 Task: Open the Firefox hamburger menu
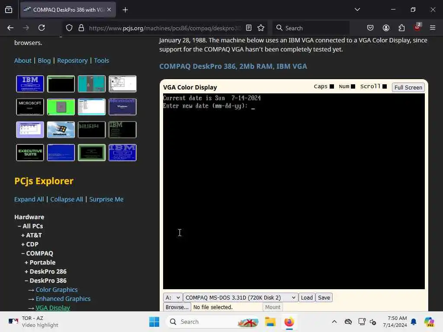433,28
